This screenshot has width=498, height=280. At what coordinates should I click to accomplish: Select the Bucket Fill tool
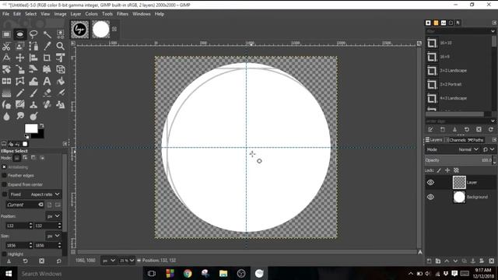[x=61, y=81]
